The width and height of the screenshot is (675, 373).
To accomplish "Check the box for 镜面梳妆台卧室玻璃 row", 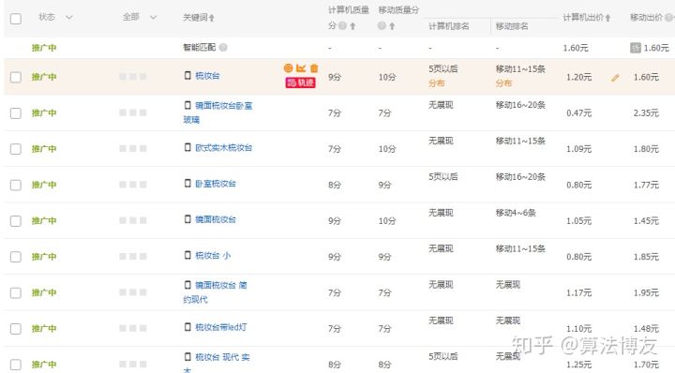I will tap(16, 113).
